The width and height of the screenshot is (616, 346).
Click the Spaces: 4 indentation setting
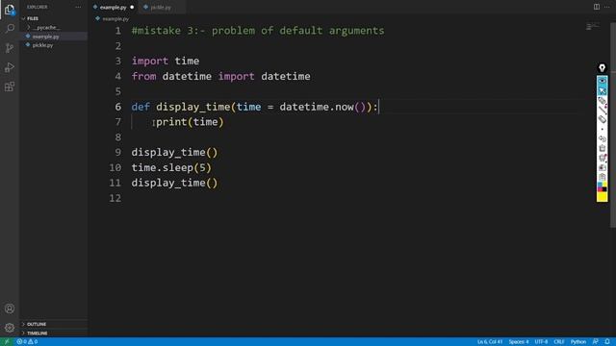(x=519, y=342)
